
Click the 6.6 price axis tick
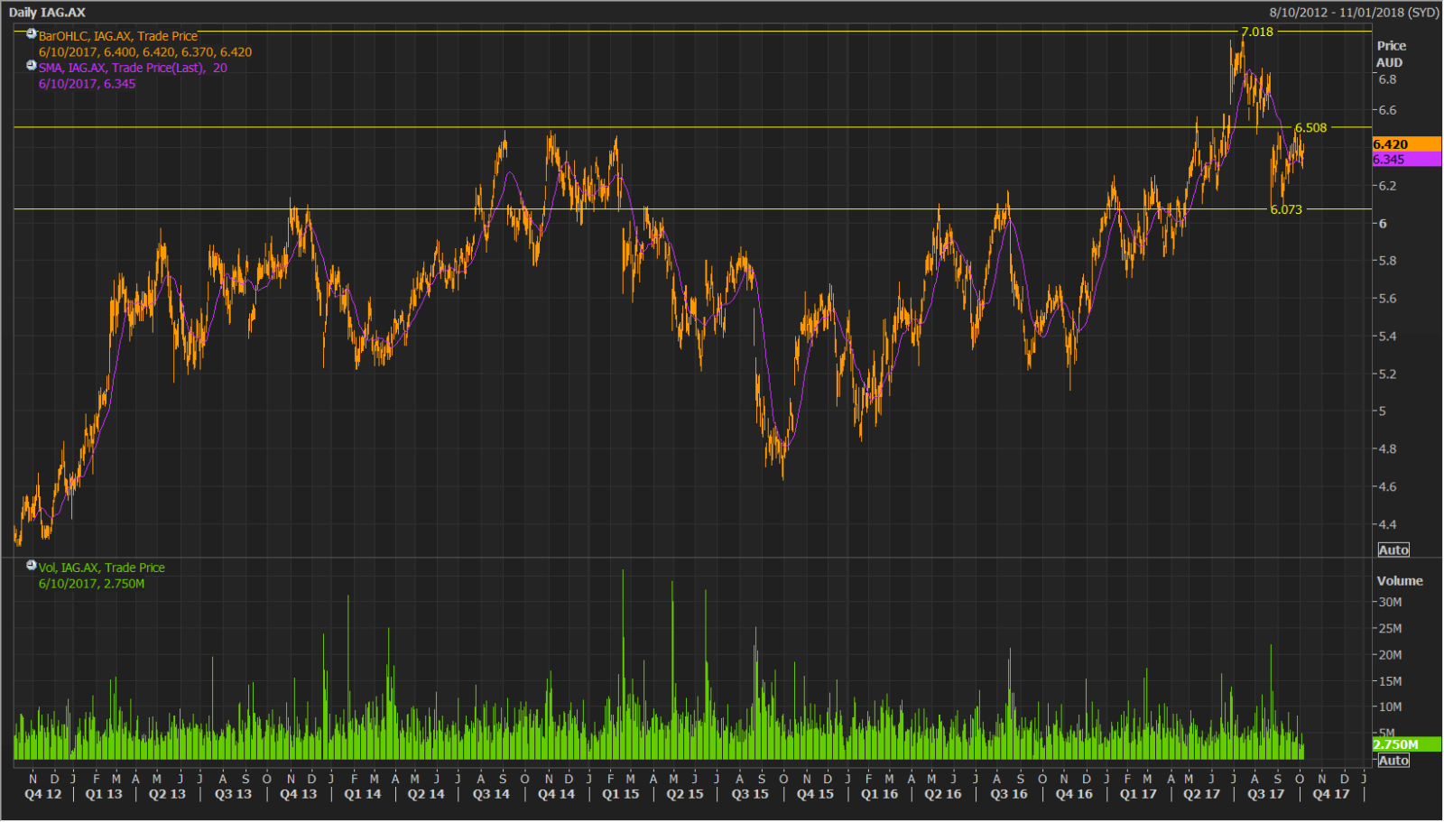pyautogui.click(x=1387, y=110)
